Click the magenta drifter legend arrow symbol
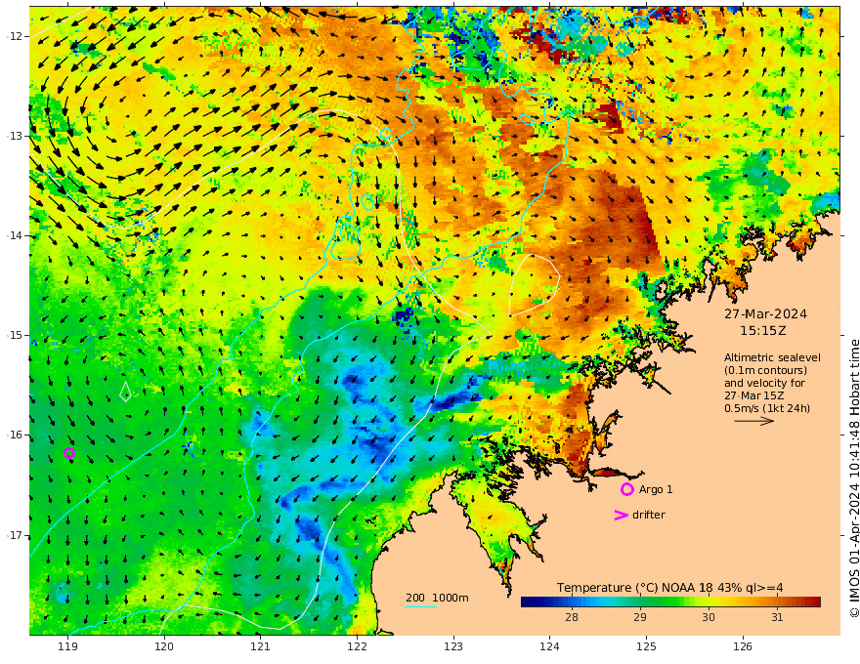 (x=621, y=515)
